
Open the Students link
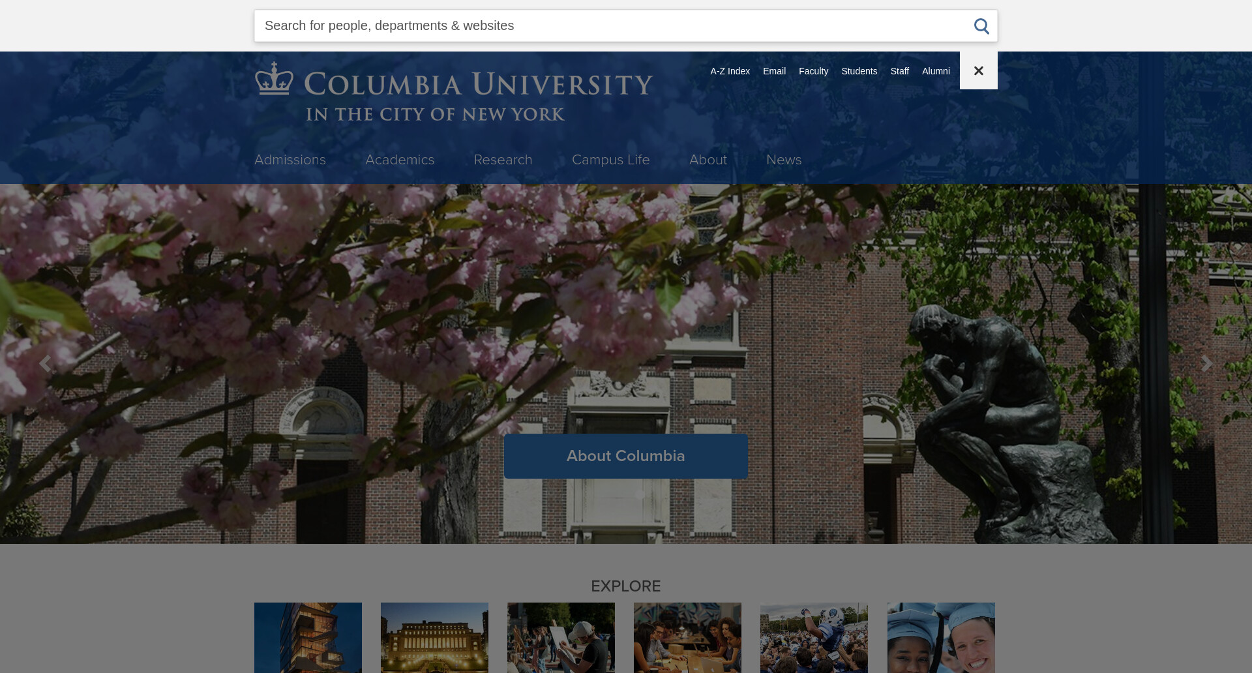click(x=859, y=71)
